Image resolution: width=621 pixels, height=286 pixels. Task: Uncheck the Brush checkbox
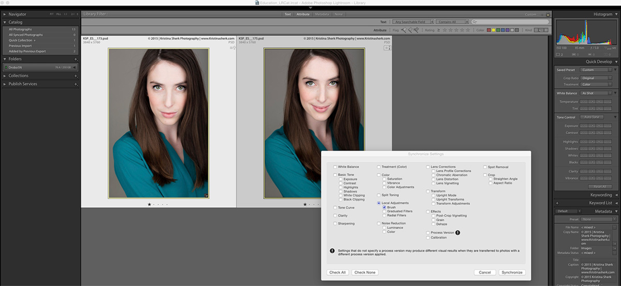[x=385, y=207]
